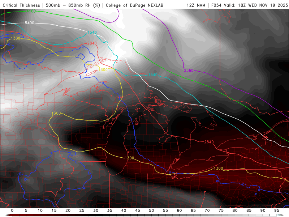Screen dimensions: 289x217
Task: Click color scale value 30
Action: [96, 210]
